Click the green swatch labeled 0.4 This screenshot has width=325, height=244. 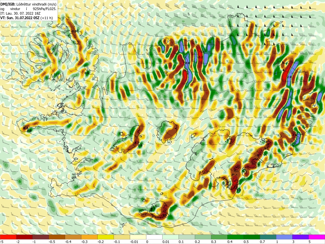pyautogui.click(x=236, y=237)
